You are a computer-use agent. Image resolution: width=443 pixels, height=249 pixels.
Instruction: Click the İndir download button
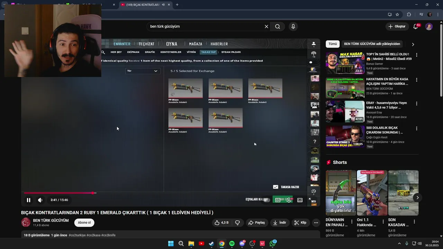(x=280, y=223)
